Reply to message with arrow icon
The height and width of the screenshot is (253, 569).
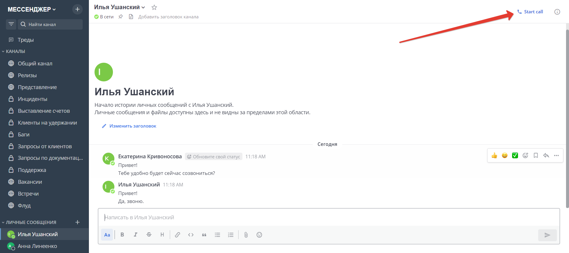click(546, 156)
